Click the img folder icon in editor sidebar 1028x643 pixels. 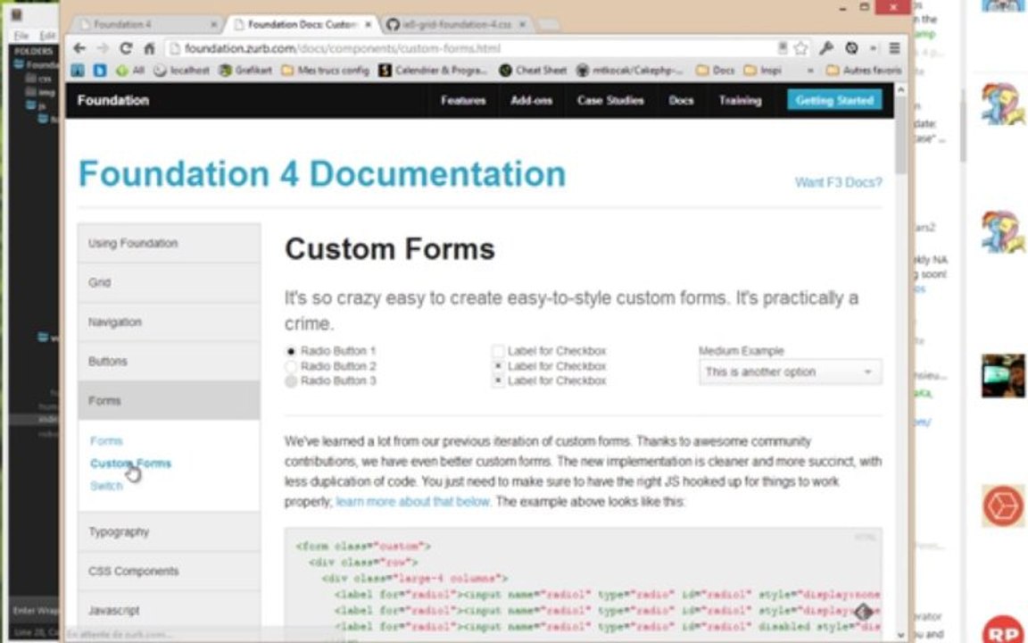(30, 92)
